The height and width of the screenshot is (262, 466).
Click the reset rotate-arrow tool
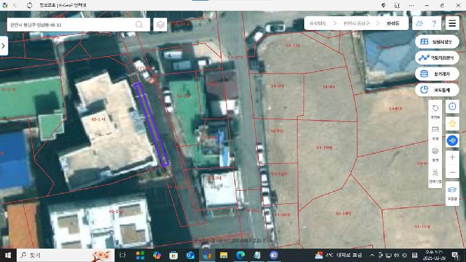pos(435,111)
